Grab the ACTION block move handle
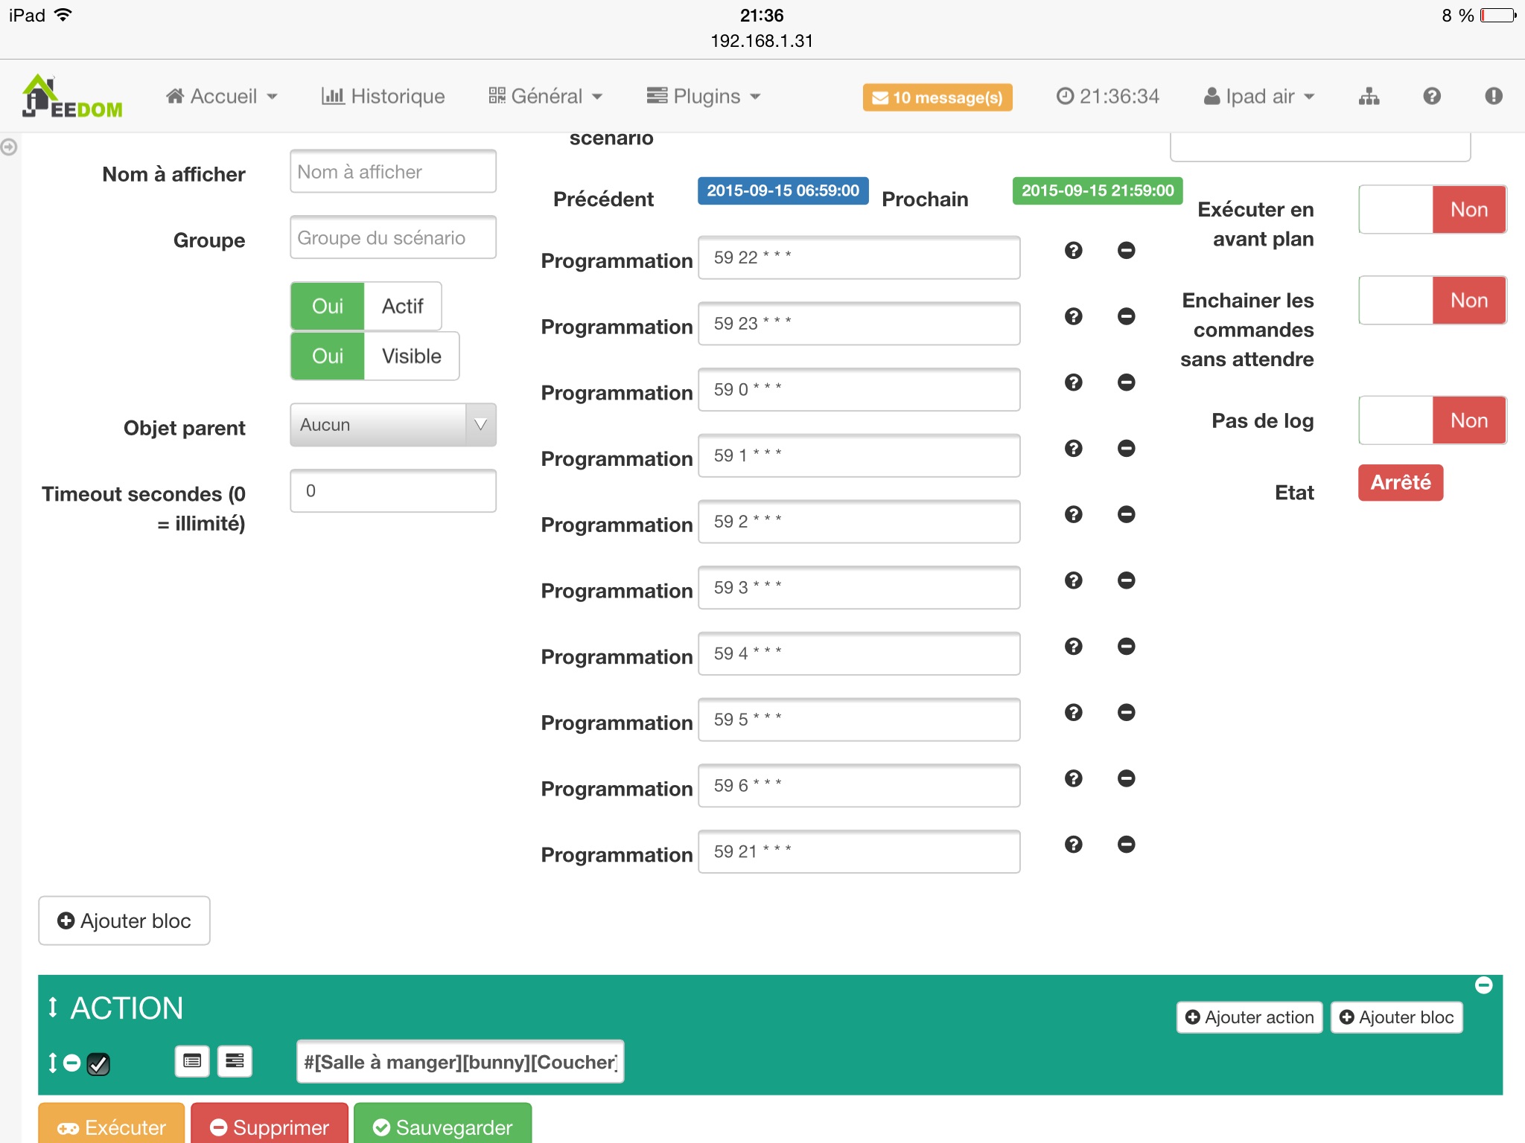1525x1143 pixels. 53,1008
